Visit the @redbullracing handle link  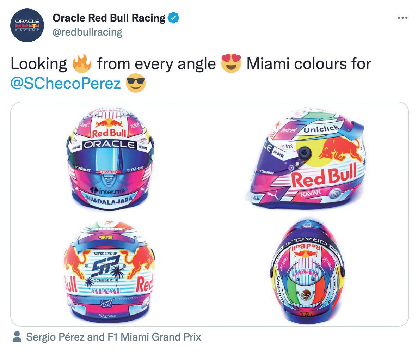pos(87,32)
